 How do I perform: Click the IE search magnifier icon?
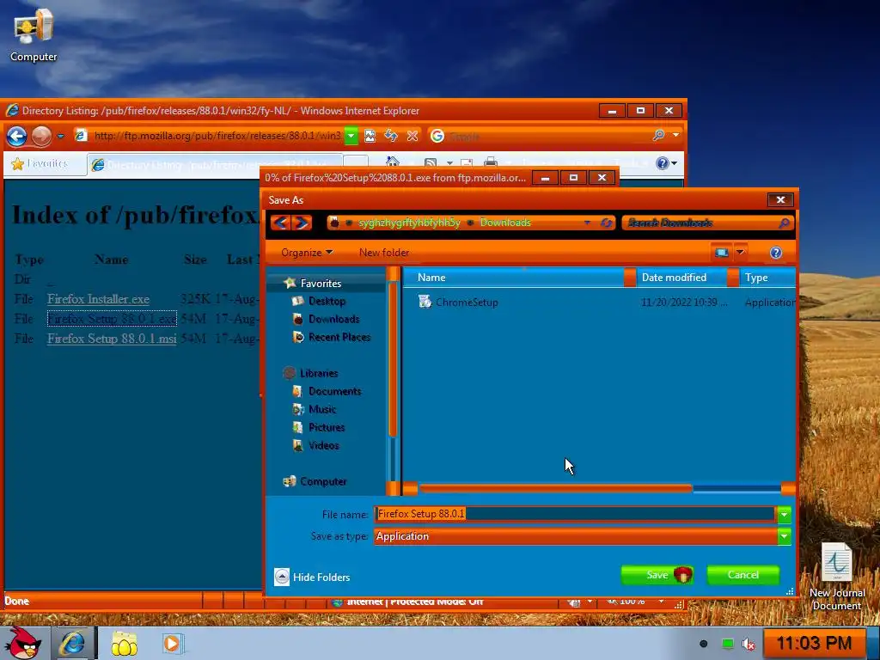click(658, 135)
